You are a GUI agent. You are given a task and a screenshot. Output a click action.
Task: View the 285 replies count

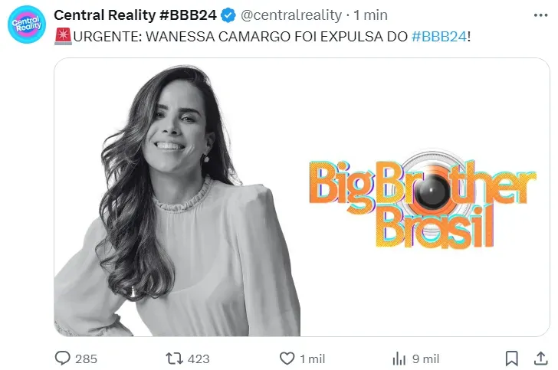point(86,359)
